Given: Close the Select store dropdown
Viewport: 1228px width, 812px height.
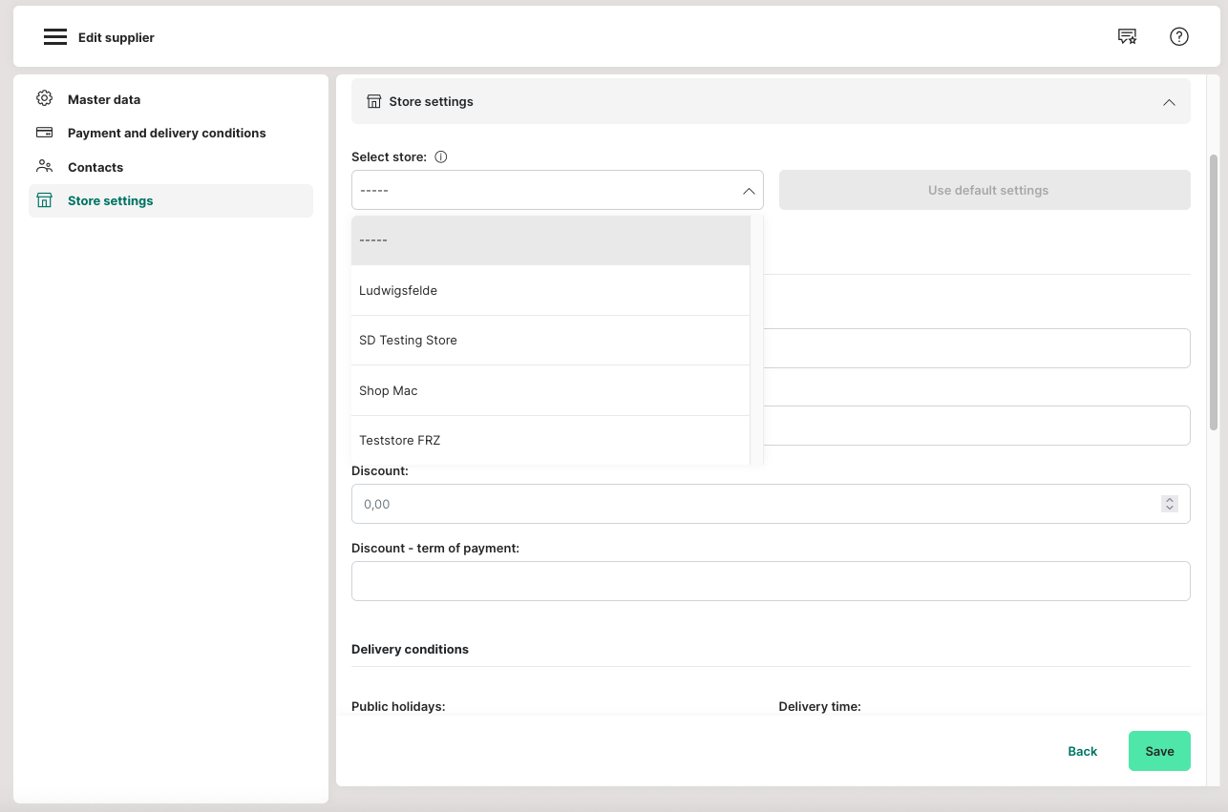Looking at the screenshot, I should point(749,191).
